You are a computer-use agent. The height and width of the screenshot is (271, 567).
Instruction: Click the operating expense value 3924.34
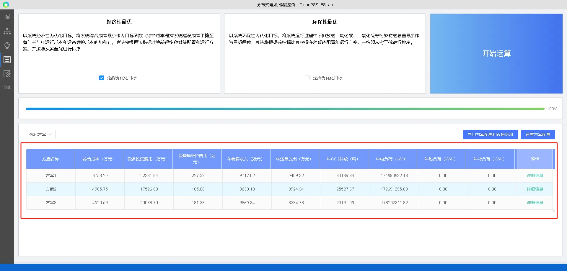coord(296,189)
